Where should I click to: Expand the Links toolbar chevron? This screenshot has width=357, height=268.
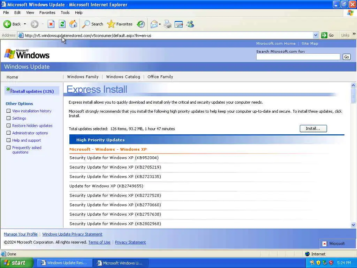click(354, 34)
